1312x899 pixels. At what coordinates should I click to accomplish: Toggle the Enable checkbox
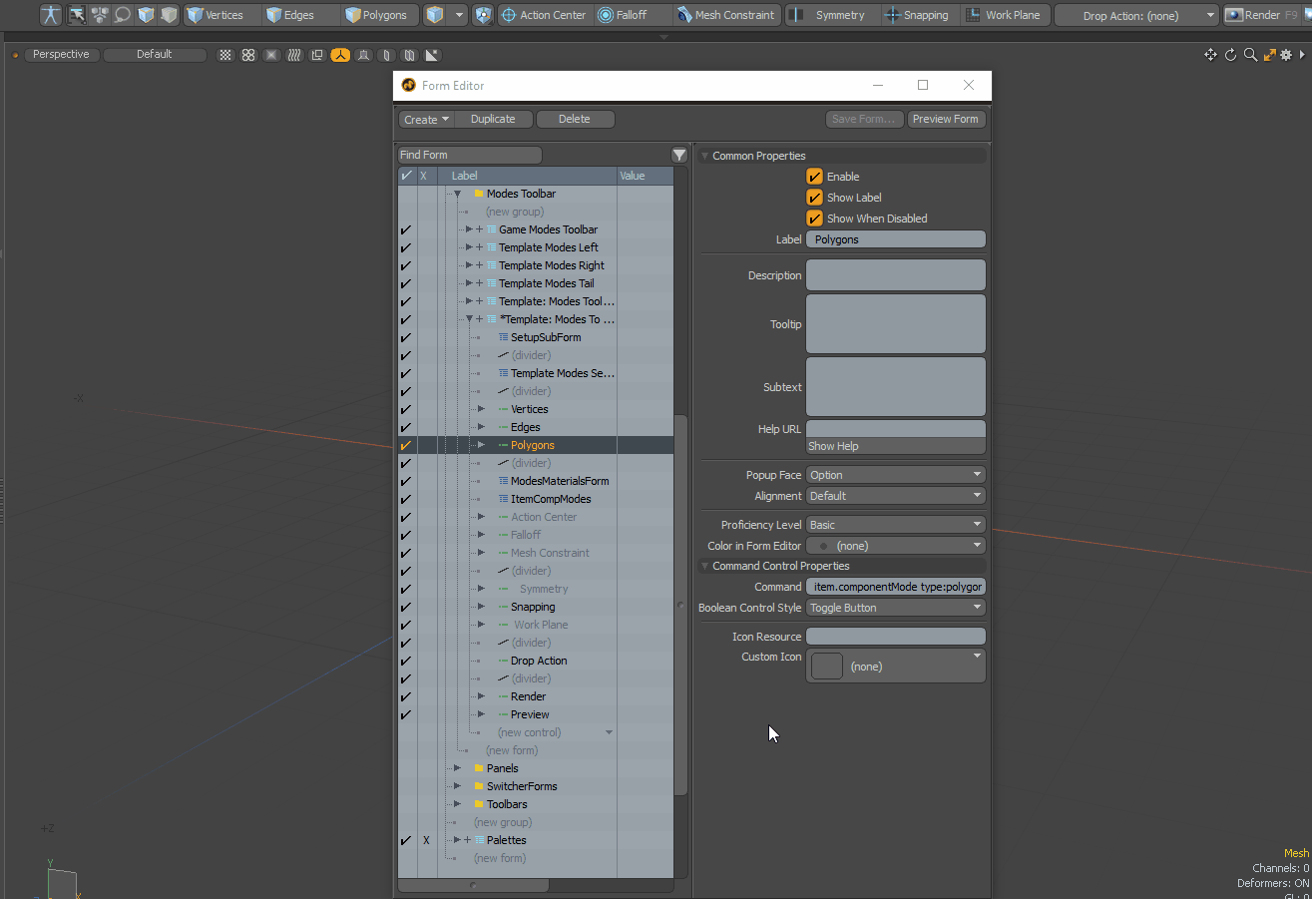(x=813, y=176)
